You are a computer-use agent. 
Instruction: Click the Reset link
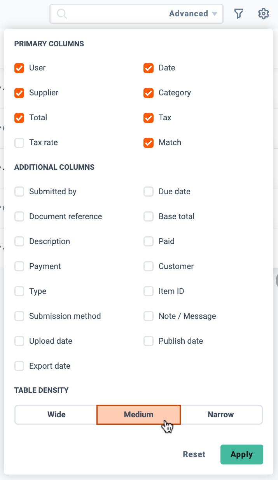click(194, 454)
